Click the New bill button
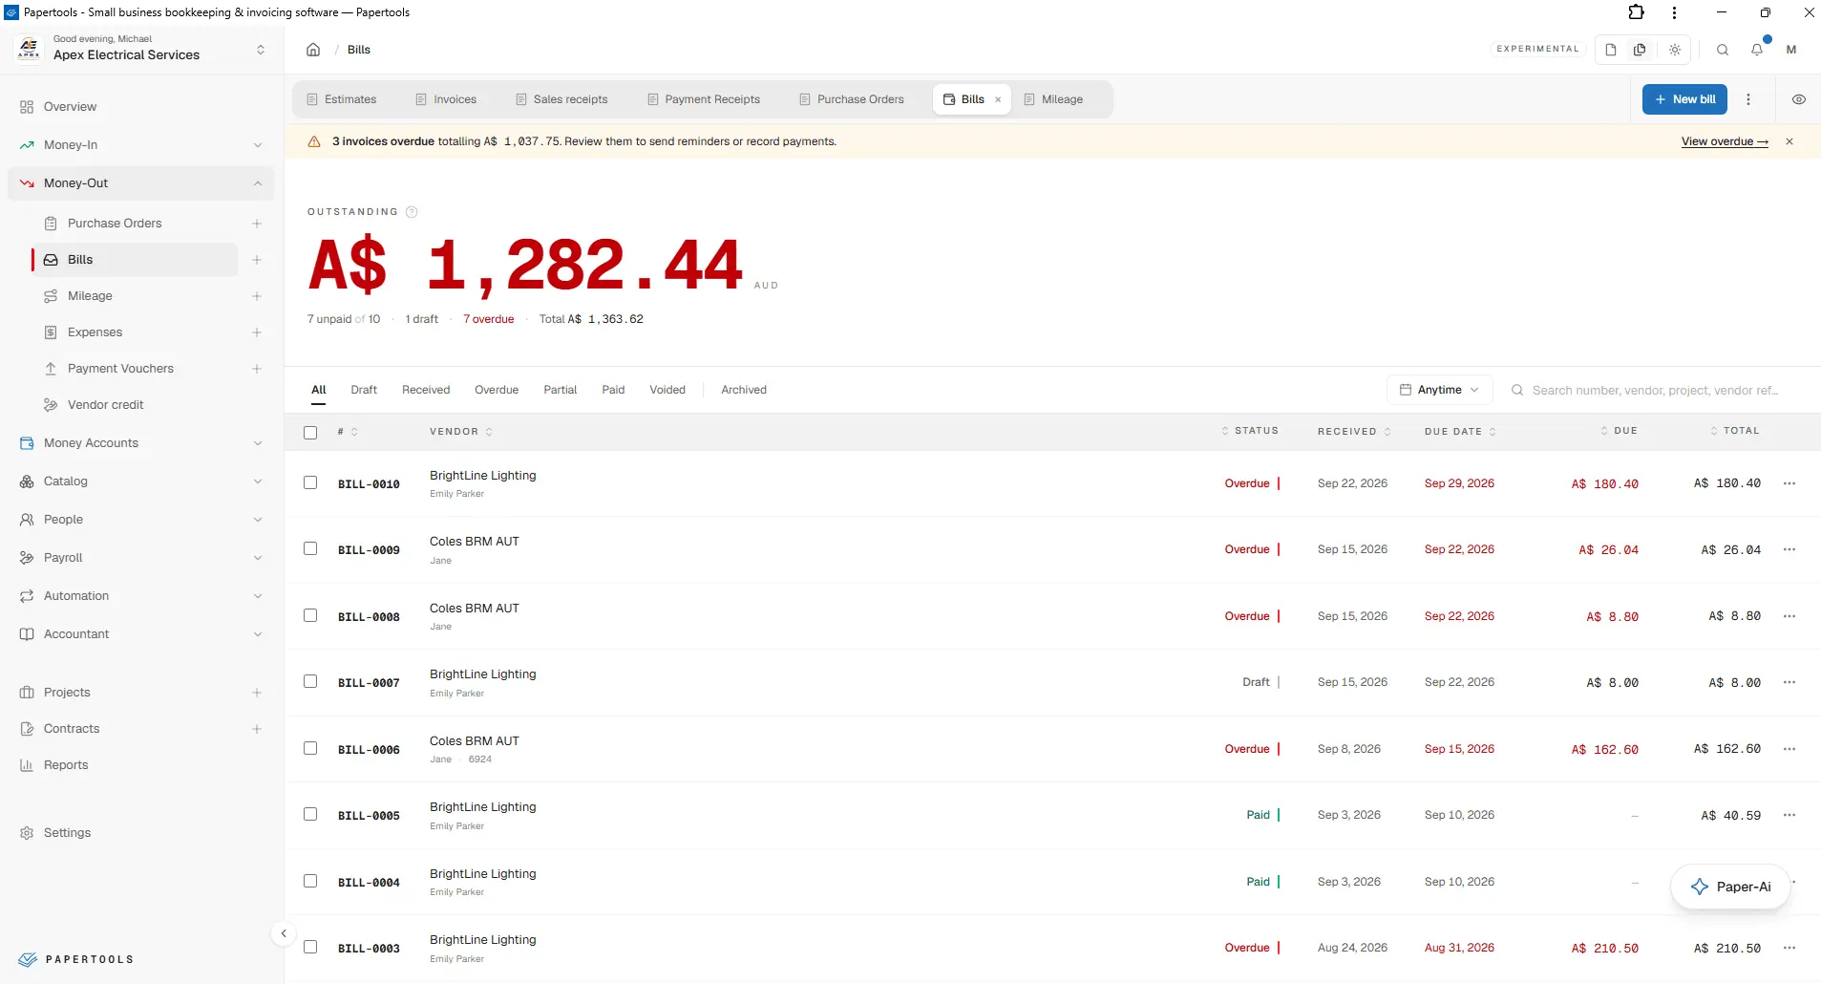This screenshot has width=1821, height=984. point(1684,99)
